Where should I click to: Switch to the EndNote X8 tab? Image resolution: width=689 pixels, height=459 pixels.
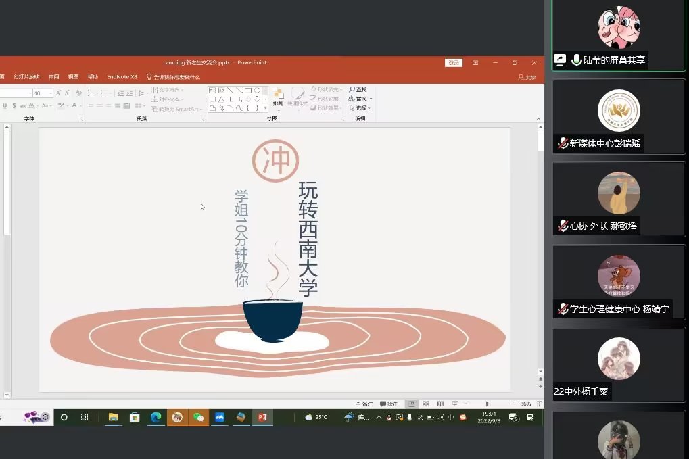[x=122, y=77]
